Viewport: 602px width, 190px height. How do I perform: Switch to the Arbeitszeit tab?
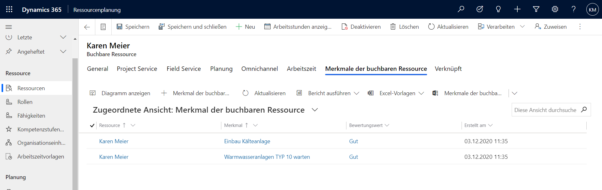pyautogui.click(x=301, y=69)
